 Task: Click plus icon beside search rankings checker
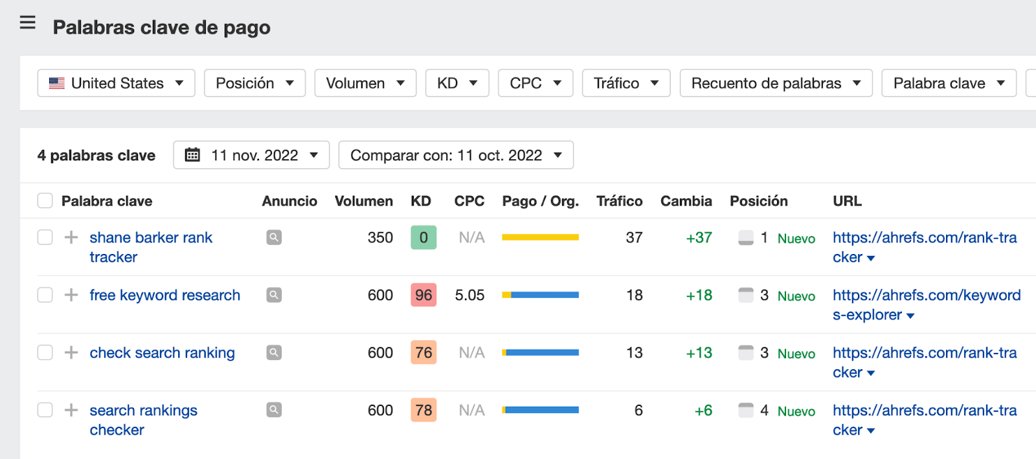tap(71, 410)
